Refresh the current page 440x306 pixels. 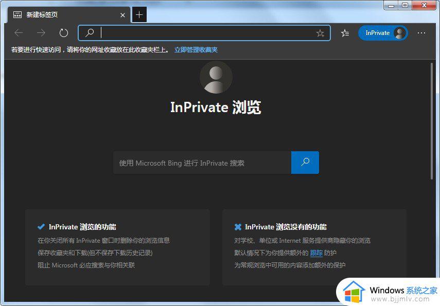[x=64, y=33]
